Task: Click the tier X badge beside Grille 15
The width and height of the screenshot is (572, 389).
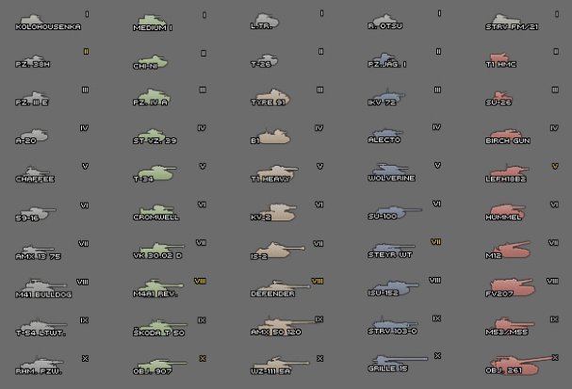Action: click(x=438, y=356)
